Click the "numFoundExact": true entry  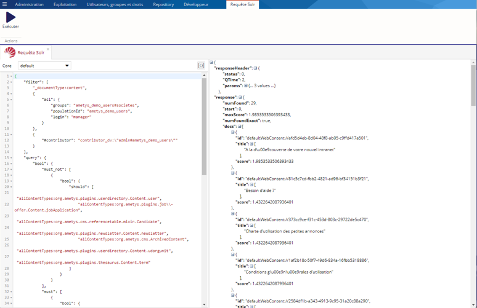[247, 120]
